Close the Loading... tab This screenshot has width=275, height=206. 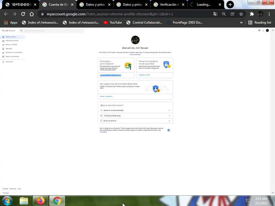pos(220,5)
